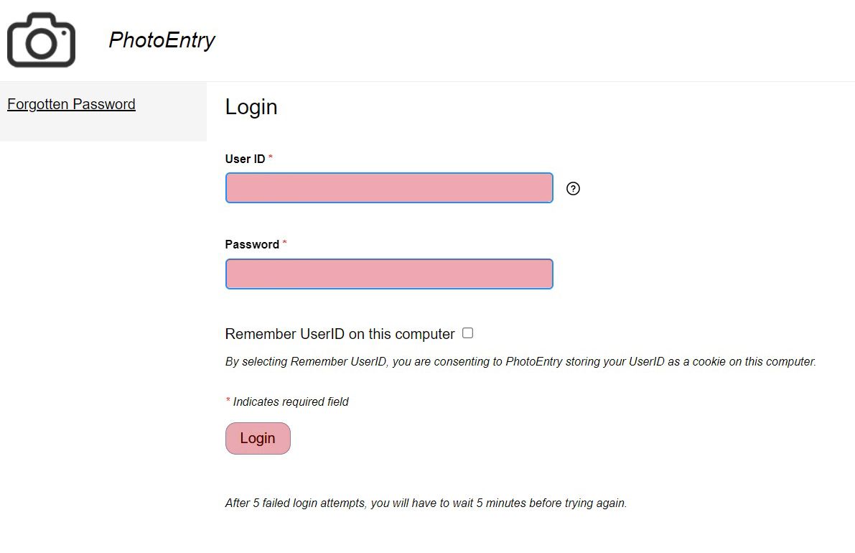Click the failed login attempts notice

coord(426,503)
